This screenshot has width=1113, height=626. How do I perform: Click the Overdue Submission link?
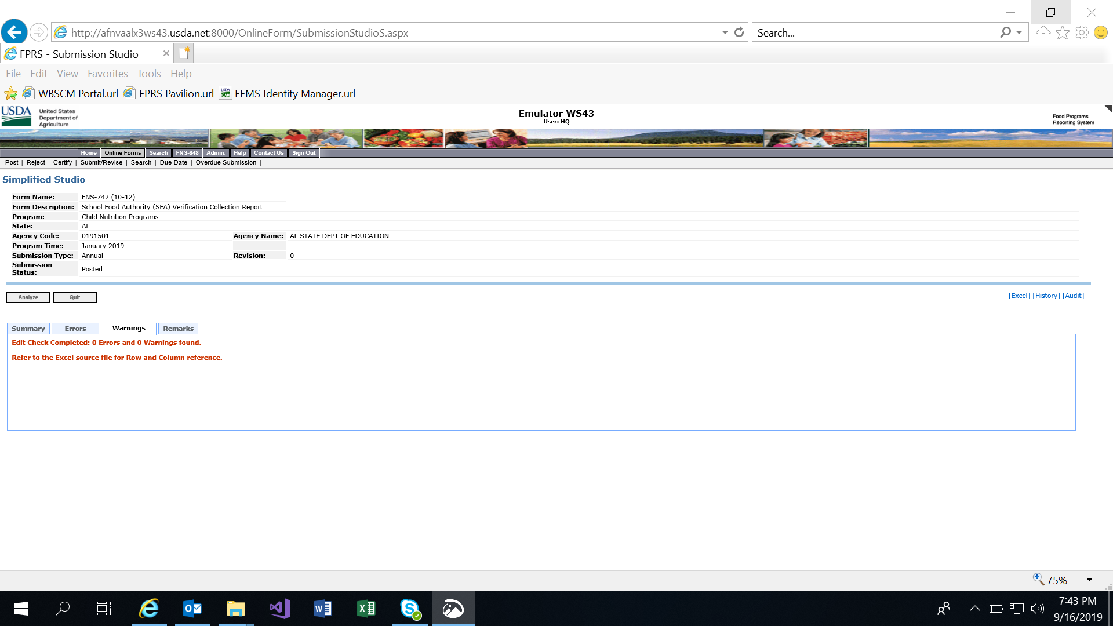pos(225,162)
